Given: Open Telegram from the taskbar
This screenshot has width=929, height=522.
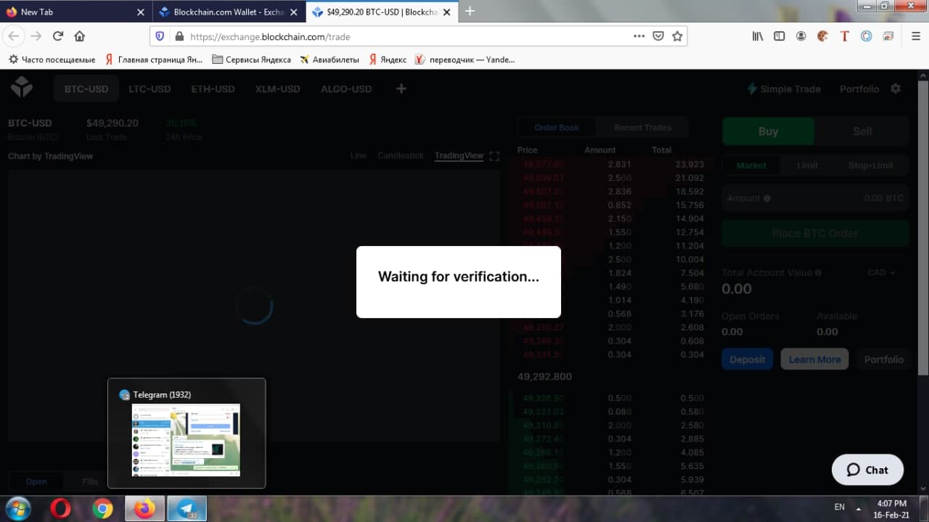Looking at the screenshot, I should pos(187,509).
